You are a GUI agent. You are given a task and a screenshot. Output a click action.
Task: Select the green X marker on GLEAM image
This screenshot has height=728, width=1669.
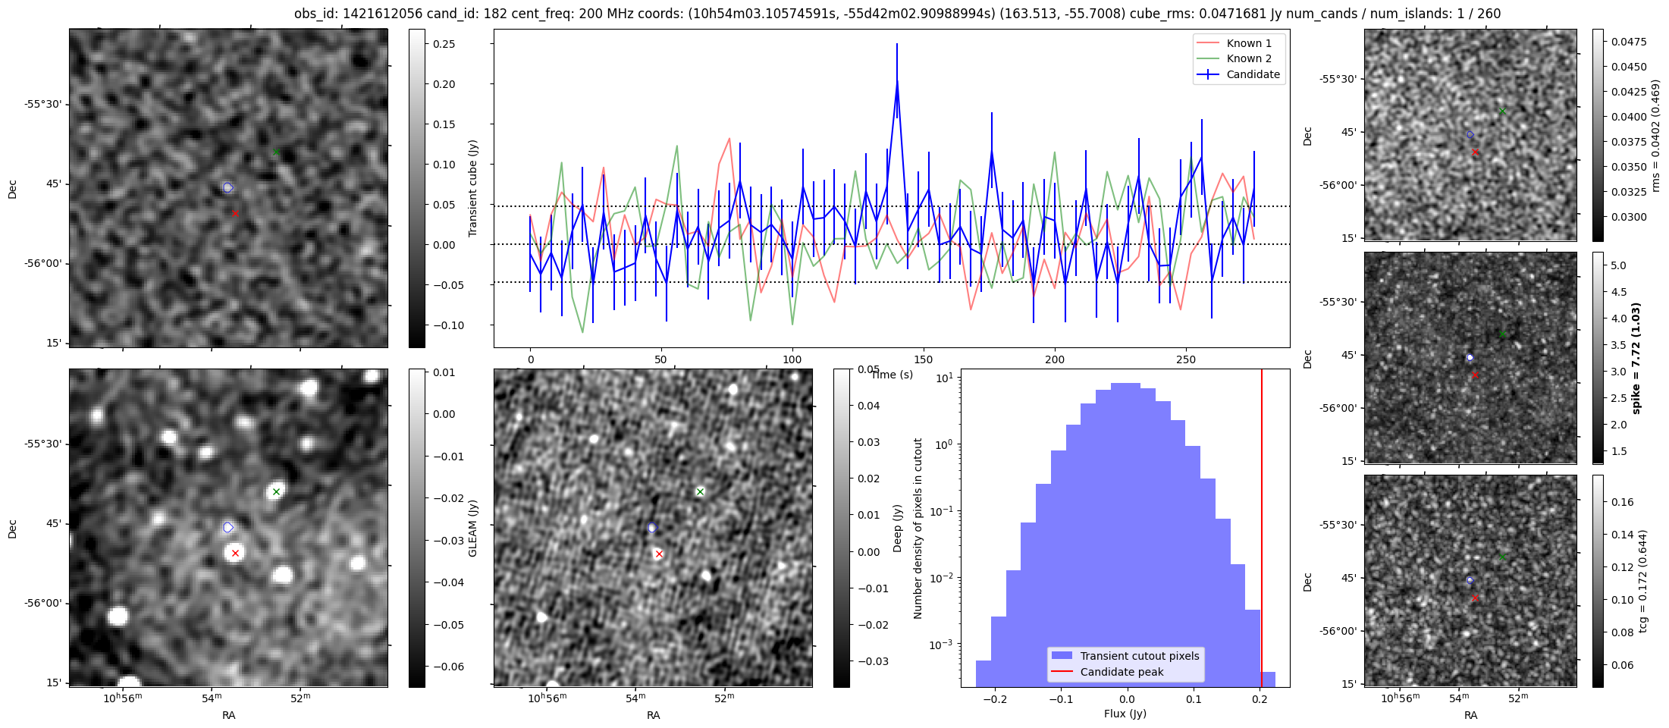tap(276, 492)
